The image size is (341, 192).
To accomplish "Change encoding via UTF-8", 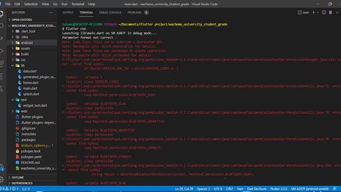I will 218,189.
